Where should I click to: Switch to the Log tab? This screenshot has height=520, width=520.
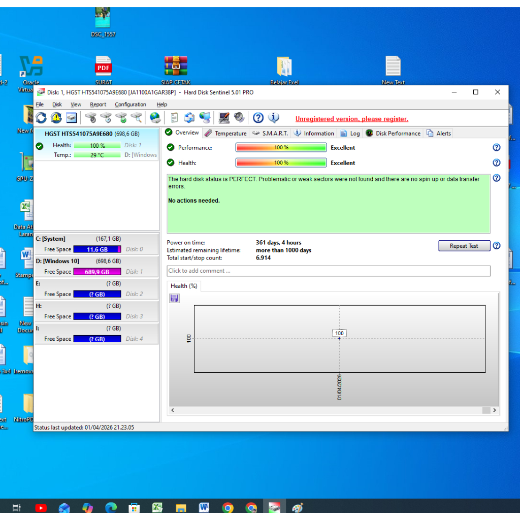point(350,134)
